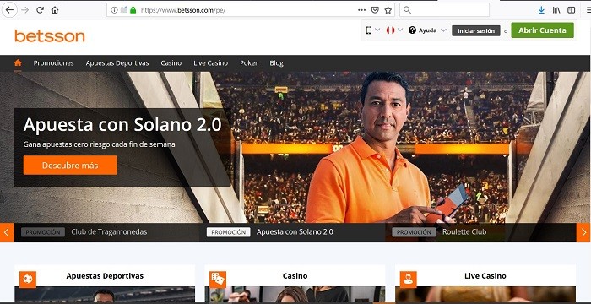Open the Live Casino card heading
Image resolution: width=591 pixels, height=304 pixels.
pyautogui.click(x=485, y=276)
